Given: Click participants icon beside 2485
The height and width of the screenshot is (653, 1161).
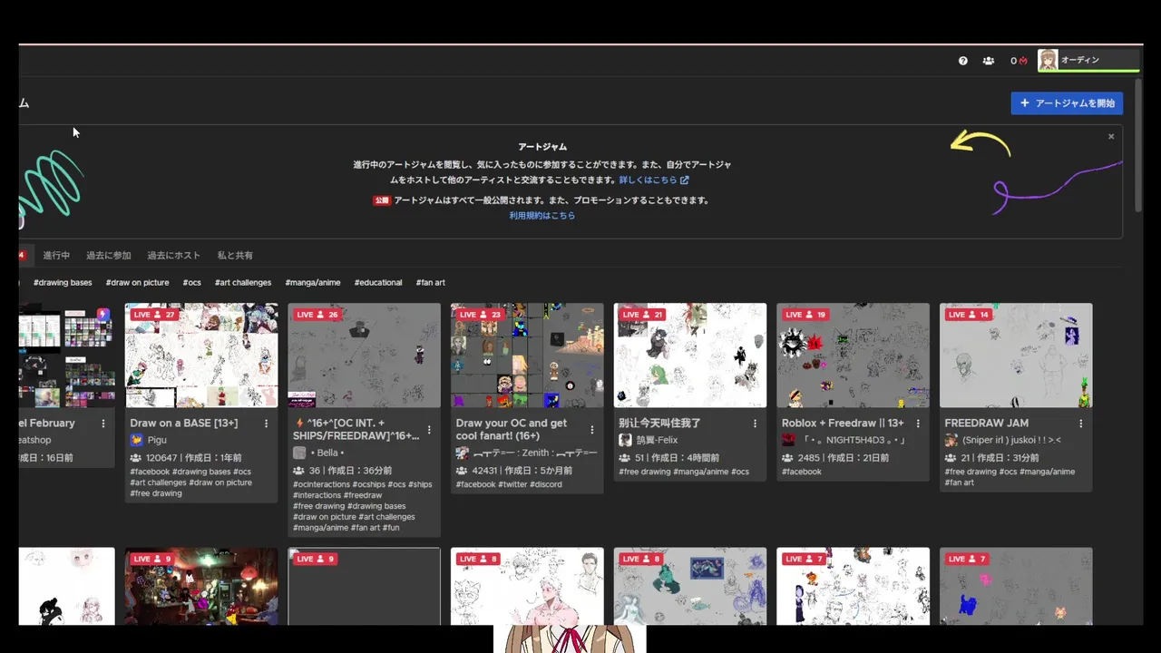Looking at the screenshot, I should 787,458.
